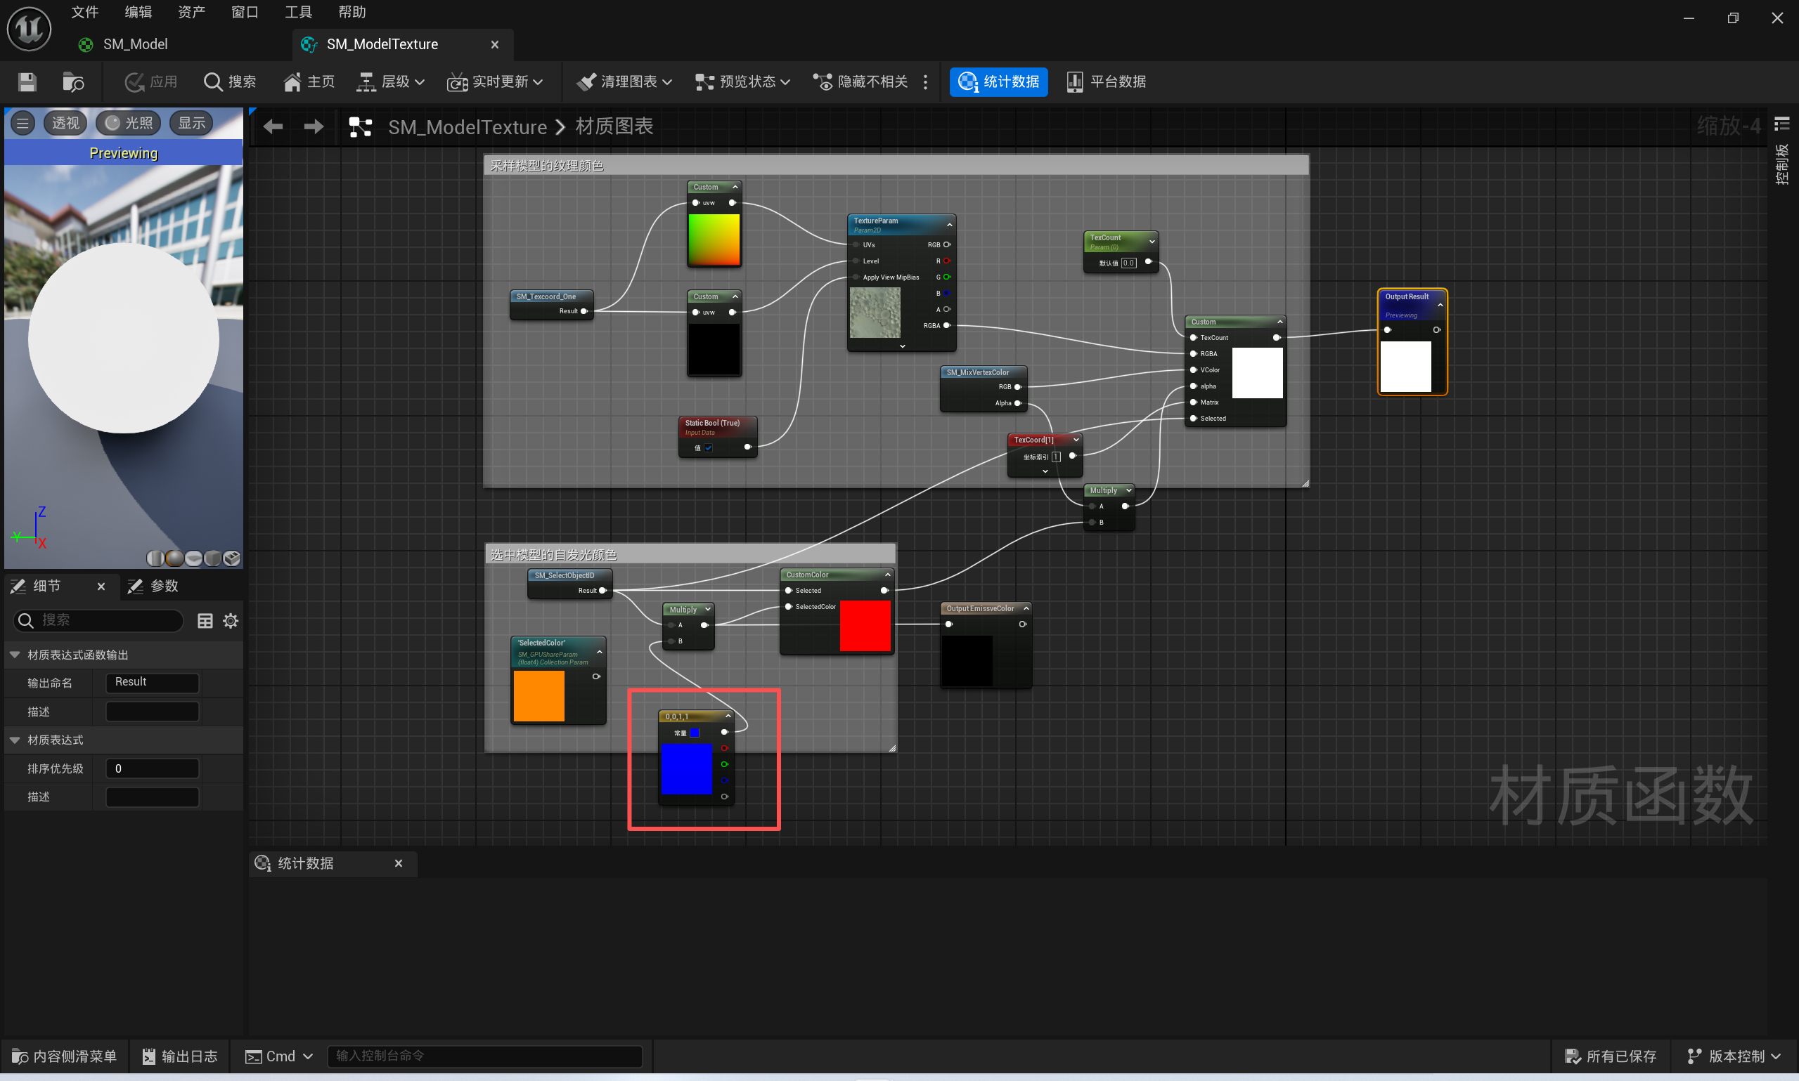The height and width of the screenshot is (1081, 1799).
Task: Go to graph Home view
Action: click(309, 81)
